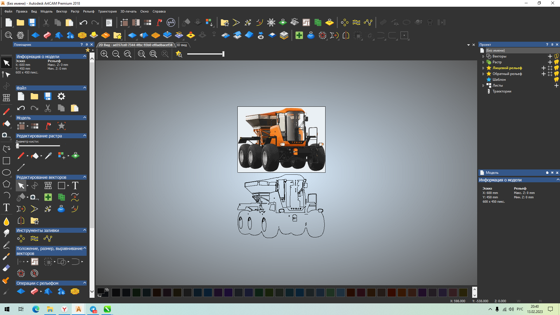Collapse Инструменты заливки section

pos(85,230)
